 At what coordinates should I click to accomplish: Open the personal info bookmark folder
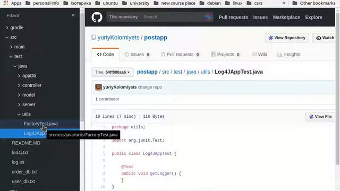coord(42,3)
